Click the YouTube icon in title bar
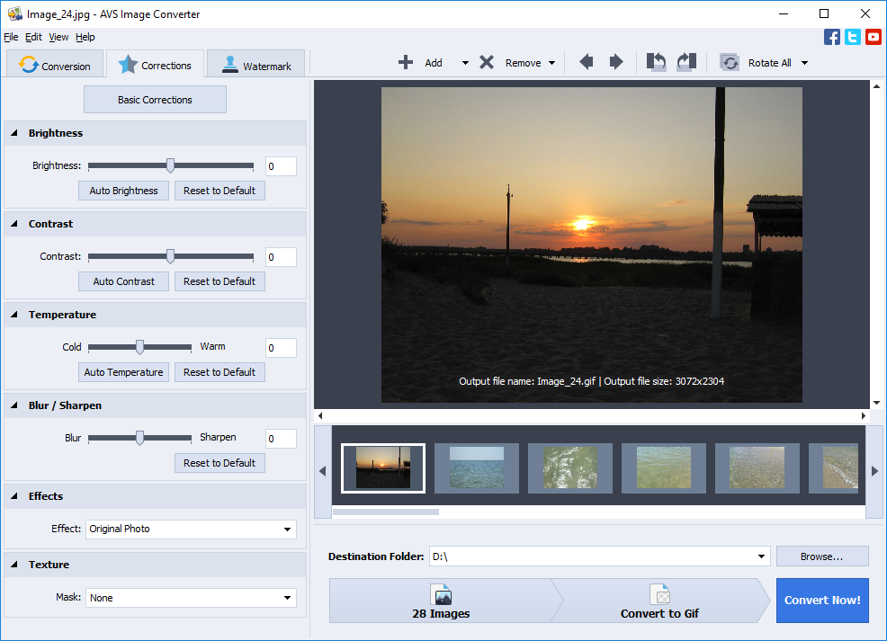The height and width of the screenshot is (641, 887). pyautogui.click(x=873, y=37)
